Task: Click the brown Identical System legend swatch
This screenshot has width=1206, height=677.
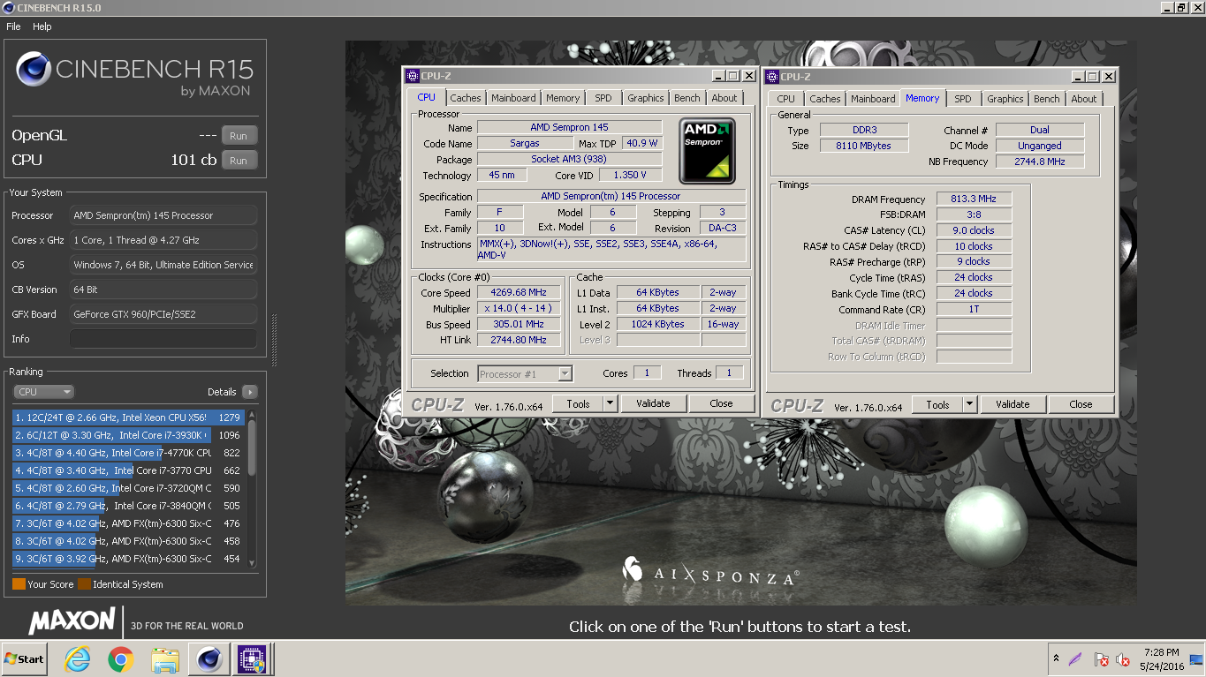Action: click(x=84, y=584)
